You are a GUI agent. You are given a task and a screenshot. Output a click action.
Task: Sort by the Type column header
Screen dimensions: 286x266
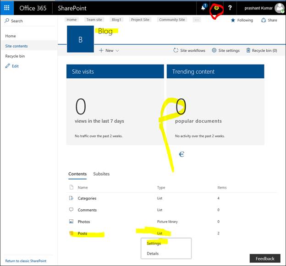tap(161, 187)
